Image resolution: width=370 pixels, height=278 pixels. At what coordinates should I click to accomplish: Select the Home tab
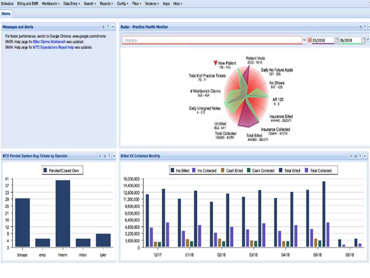[6, 13]
